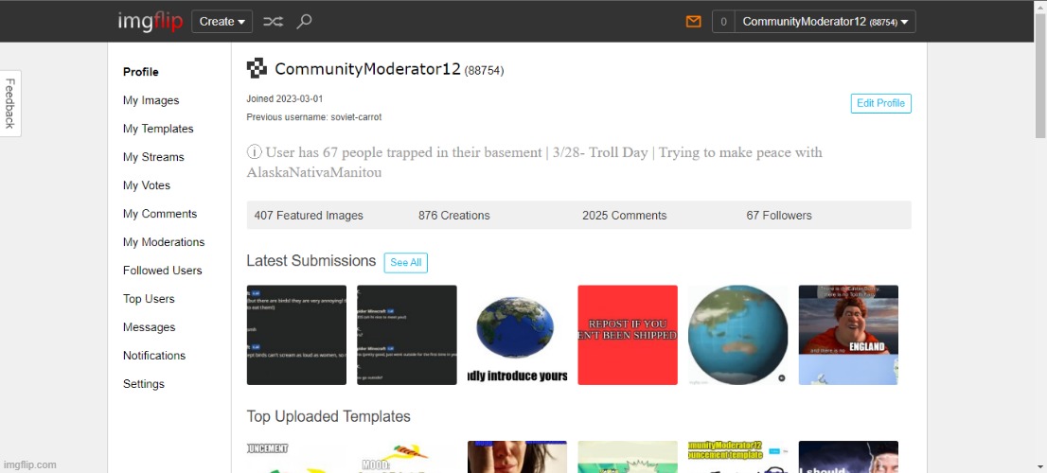Expand the Create dropdown
Screen dimensions: 1047x473
[x=222, y=22]
